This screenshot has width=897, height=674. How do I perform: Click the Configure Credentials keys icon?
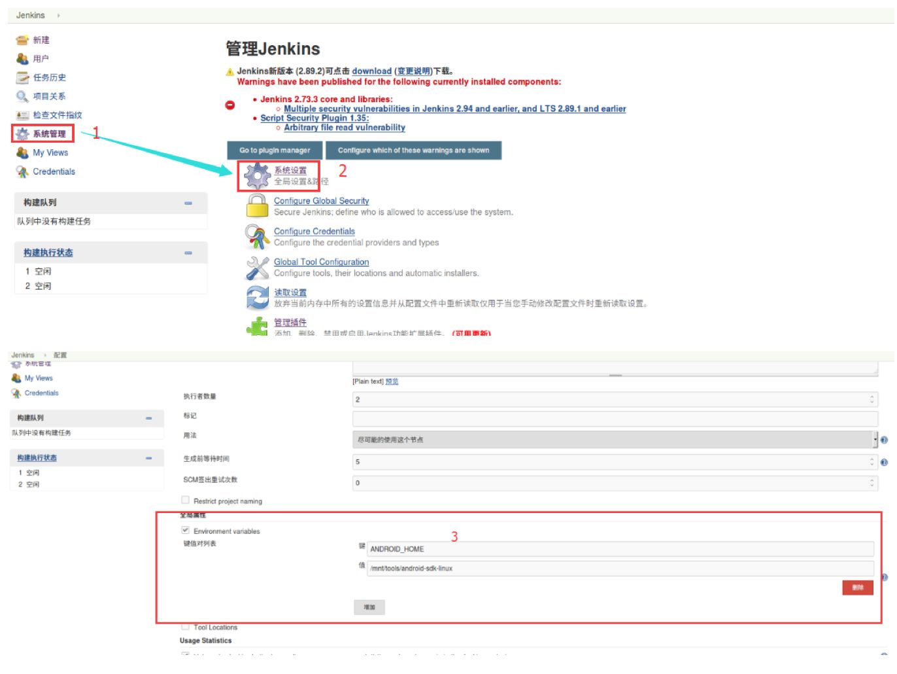(x=257, y=237)
